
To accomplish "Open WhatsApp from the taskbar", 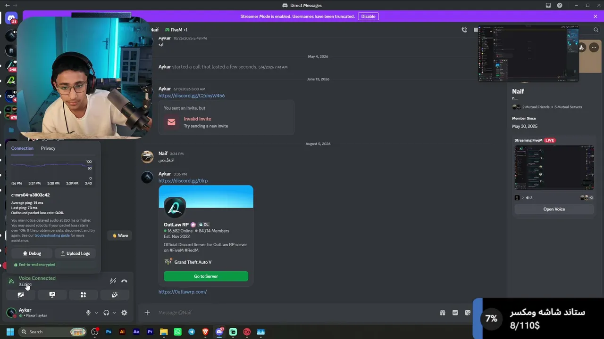I will click(178, 332).
